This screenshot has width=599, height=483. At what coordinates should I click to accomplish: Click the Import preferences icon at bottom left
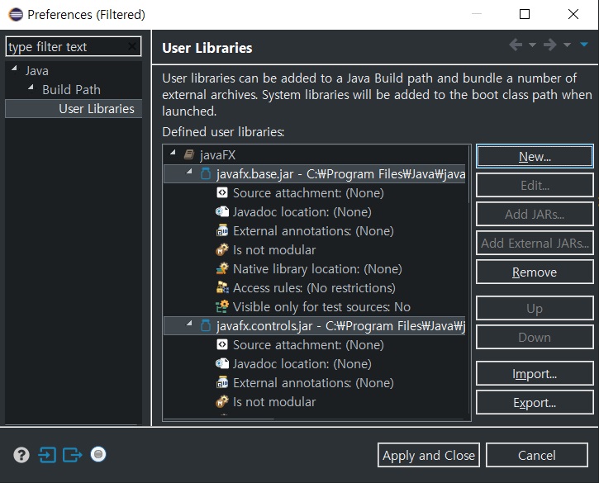(x=47, y=455)
